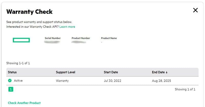Sort by the Status column header

(x=12, y=72)
